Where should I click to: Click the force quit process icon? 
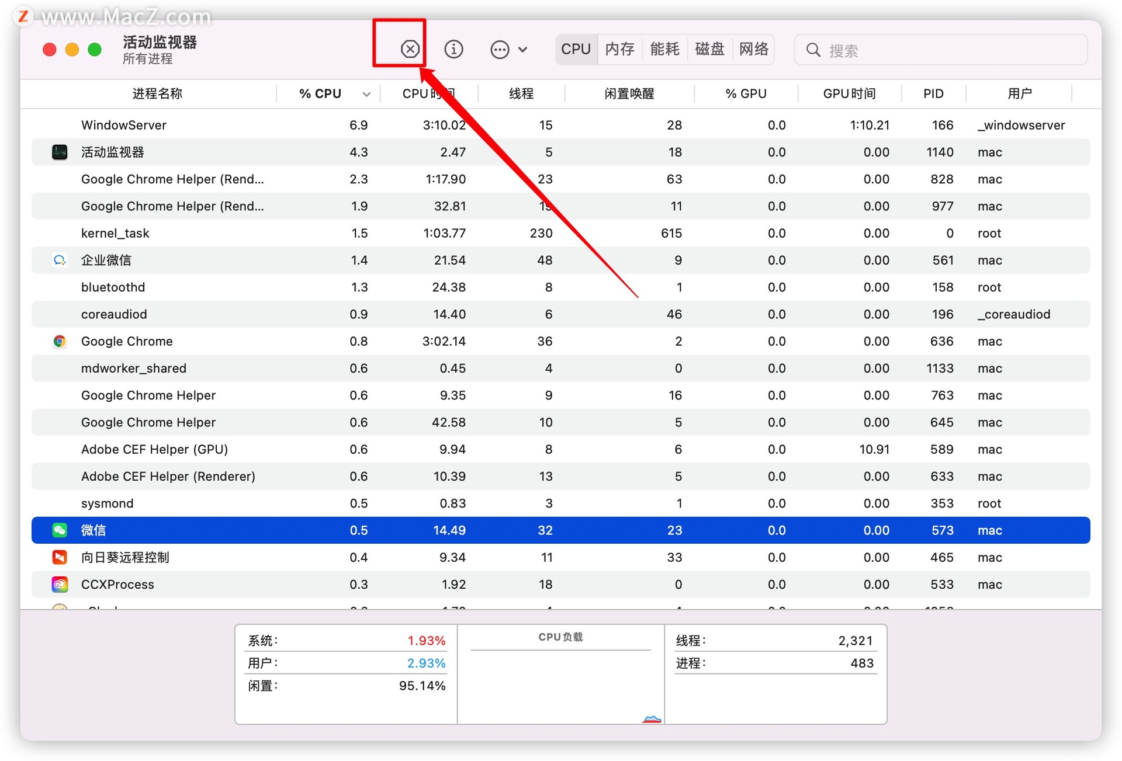click(x=409, y=49)
